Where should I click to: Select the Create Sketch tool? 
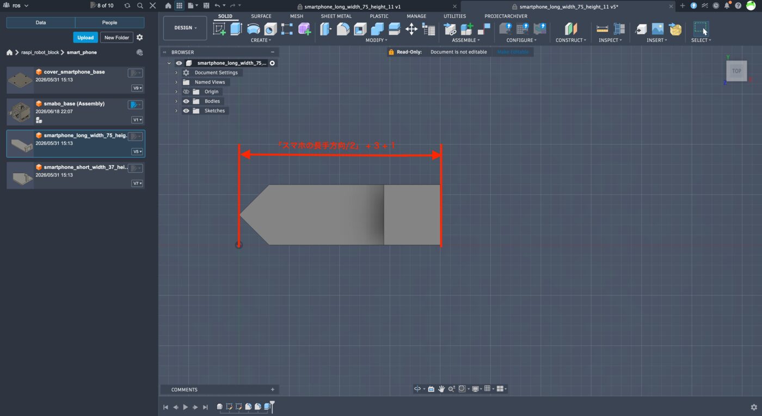pyautogui.click(x=219, y=29)
